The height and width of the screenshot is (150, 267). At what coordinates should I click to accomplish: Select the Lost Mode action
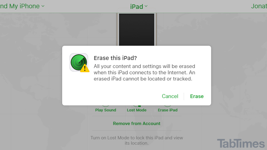click(137, 110)
